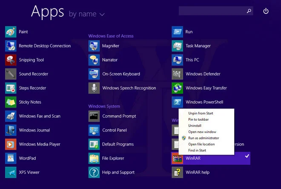
Task: Choose Open file location
Action: 201,144
